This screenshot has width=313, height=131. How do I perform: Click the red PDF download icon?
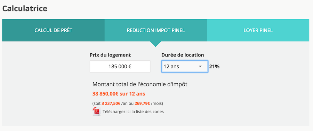[97, 111]
